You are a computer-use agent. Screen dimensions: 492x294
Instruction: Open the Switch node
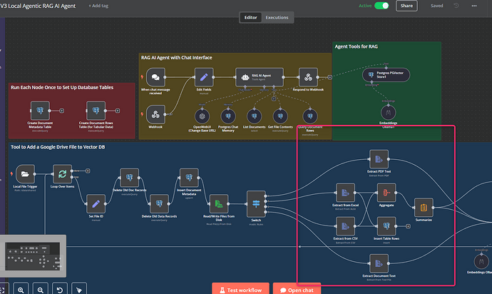(256, 204)
